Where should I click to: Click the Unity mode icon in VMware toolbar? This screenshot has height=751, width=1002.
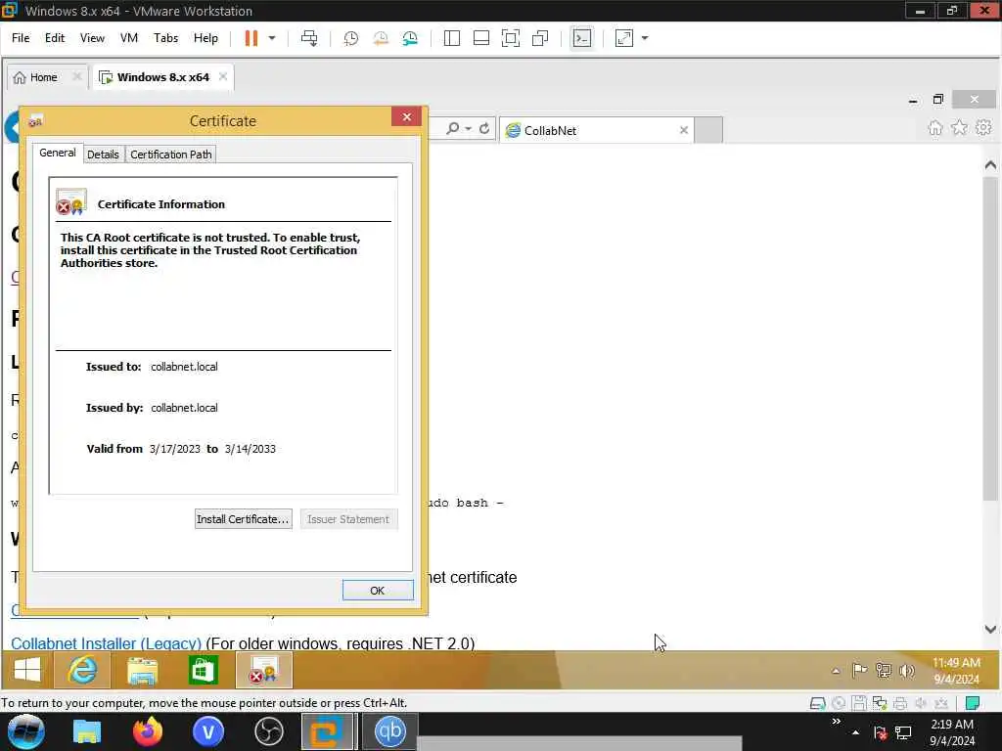(x=540, y=38)
